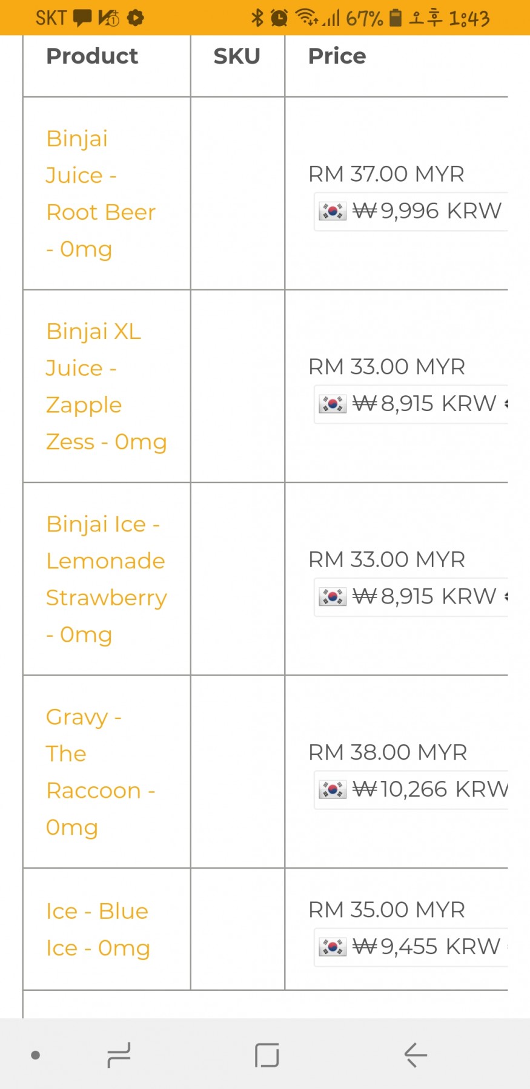Viewport: 530px width, 1089px height.
Task: Expand the ₩9,455 KRW currency selector
Action: coord(411,946)
